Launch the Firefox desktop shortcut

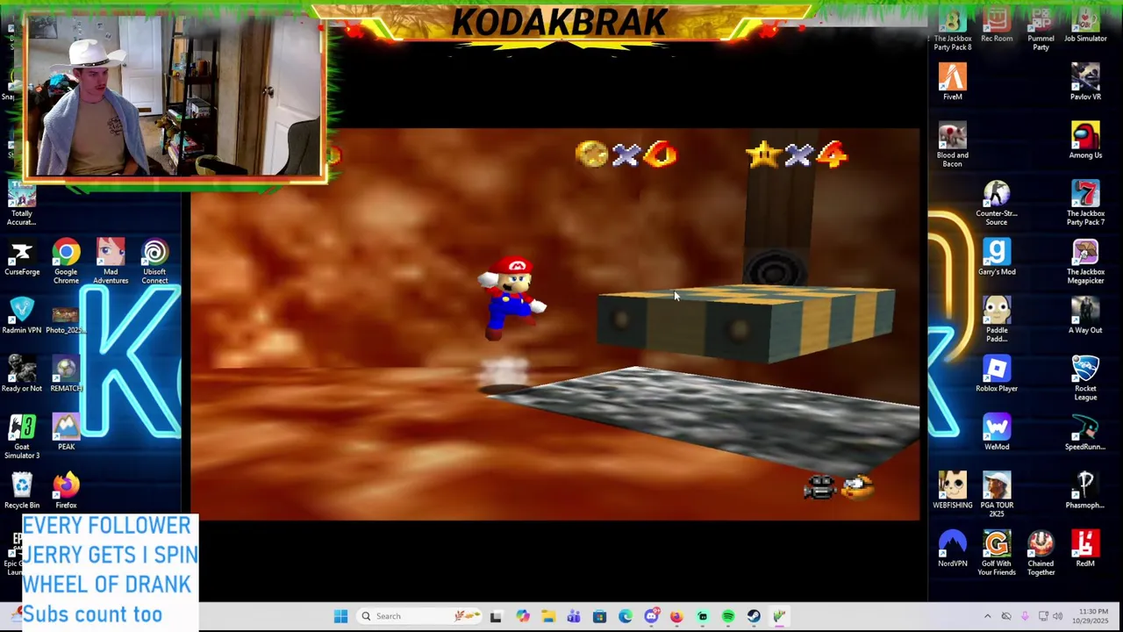click(66, 491)
